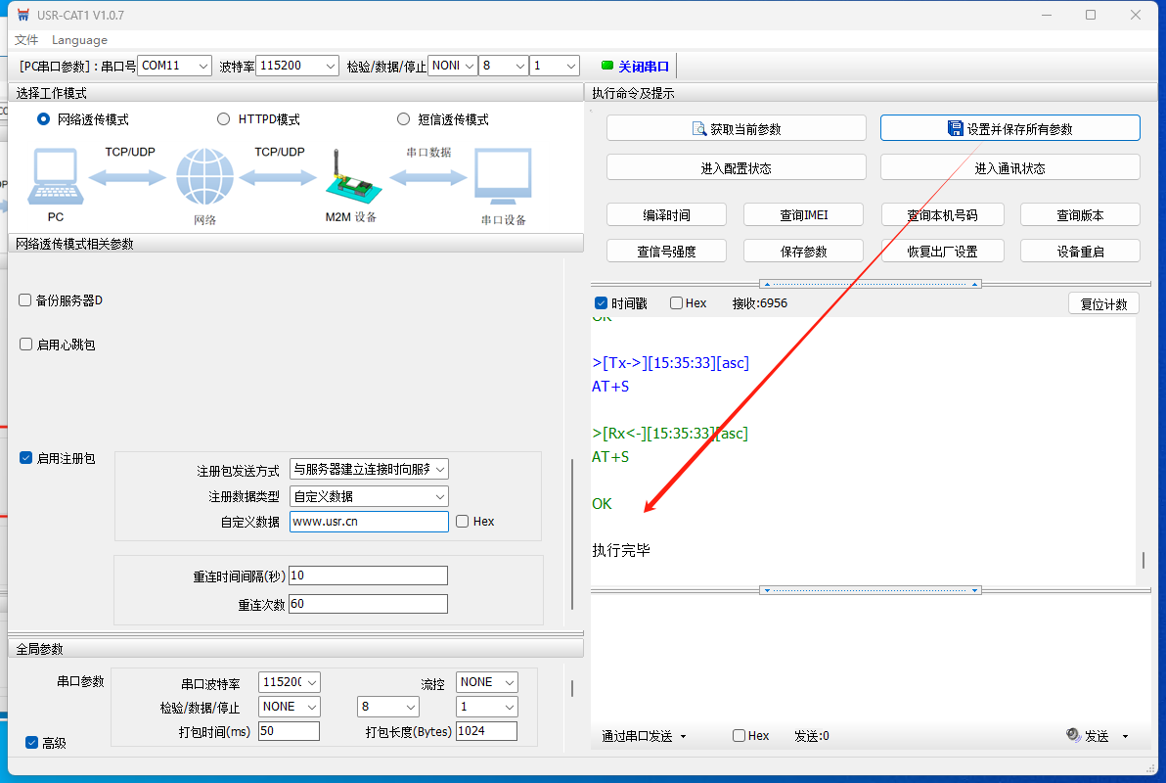Open the 注册数据类型 dropdown
This screenshot has height=783, width=1166.
(369, 496)
